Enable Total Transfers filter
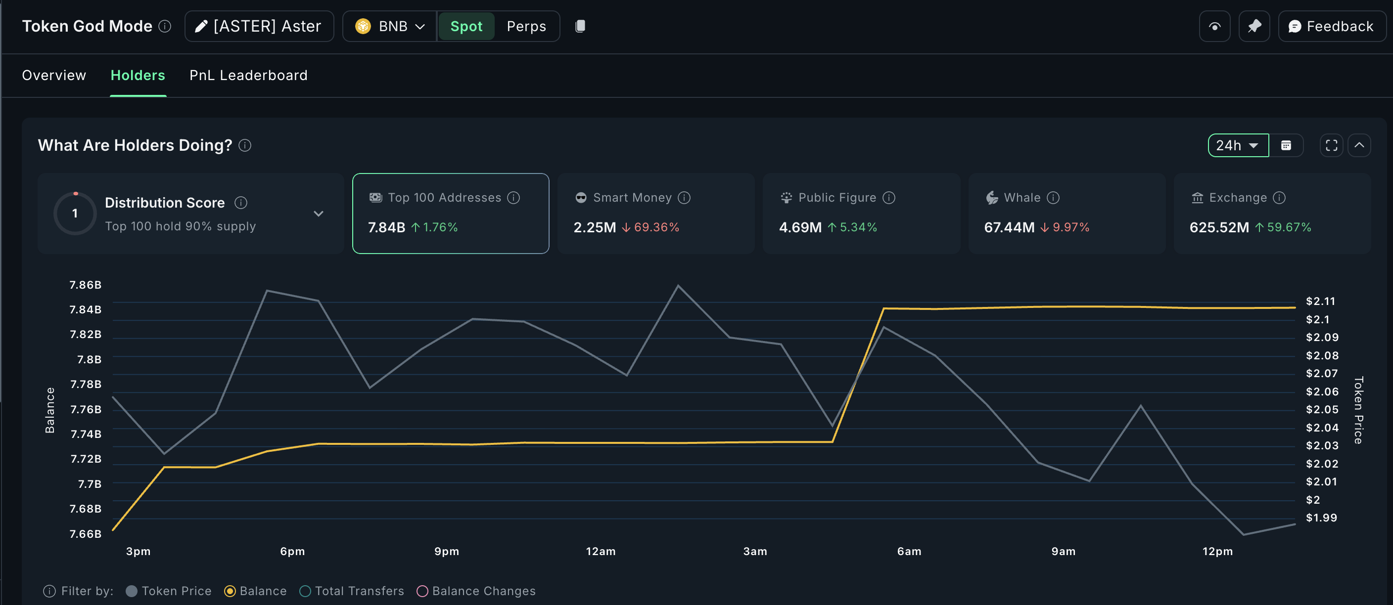Viewport: 1393px width, 605px height. [x=305, y=591]
